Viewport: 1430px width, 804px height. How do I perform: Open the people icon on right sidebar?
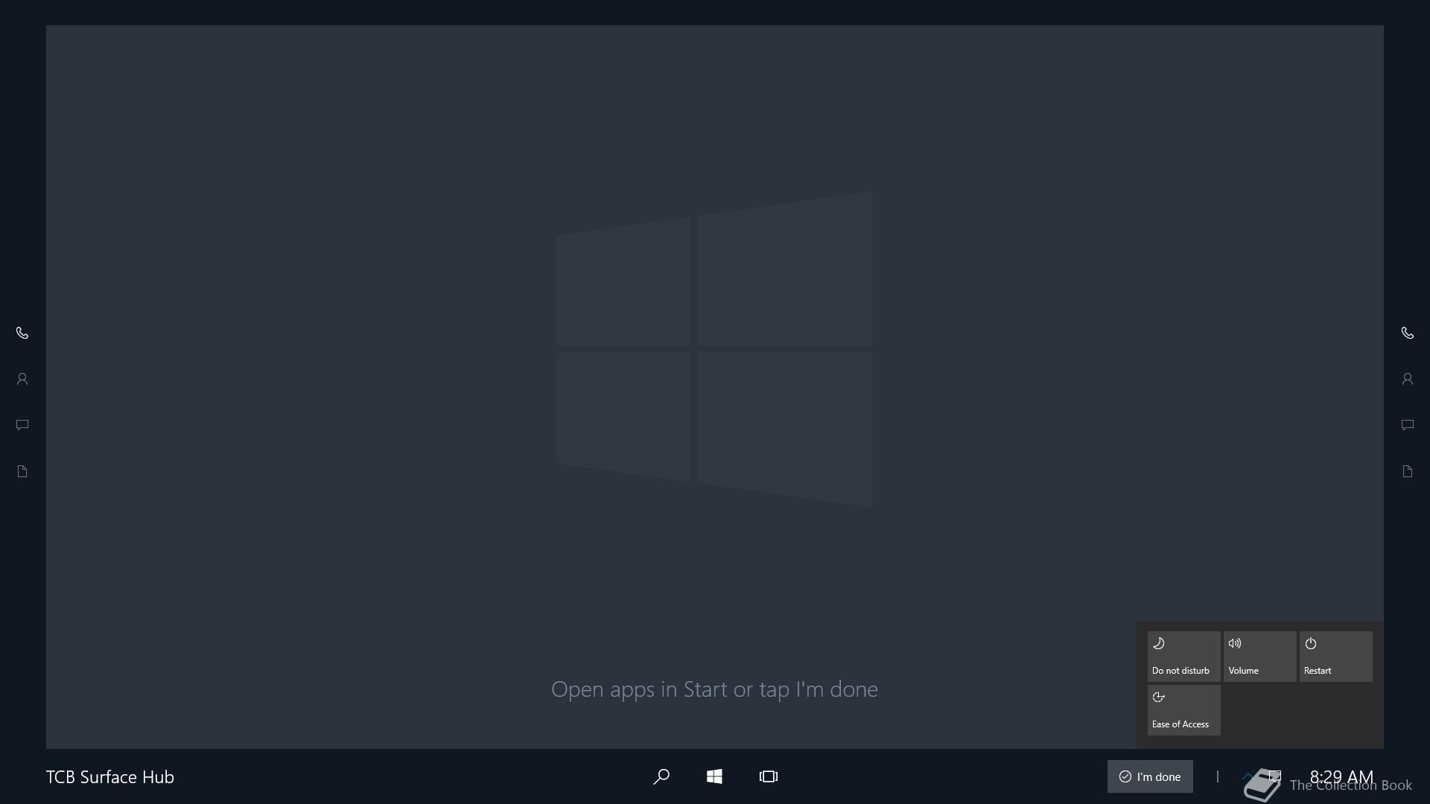click(x=1407, y=379)
